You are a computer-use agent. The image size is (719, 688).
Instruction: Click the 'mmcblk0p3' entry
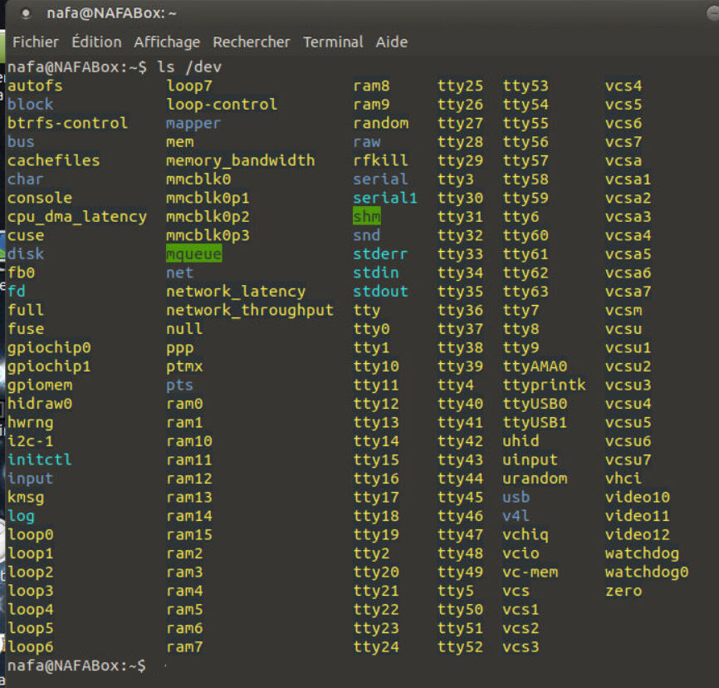coord(208,235)
